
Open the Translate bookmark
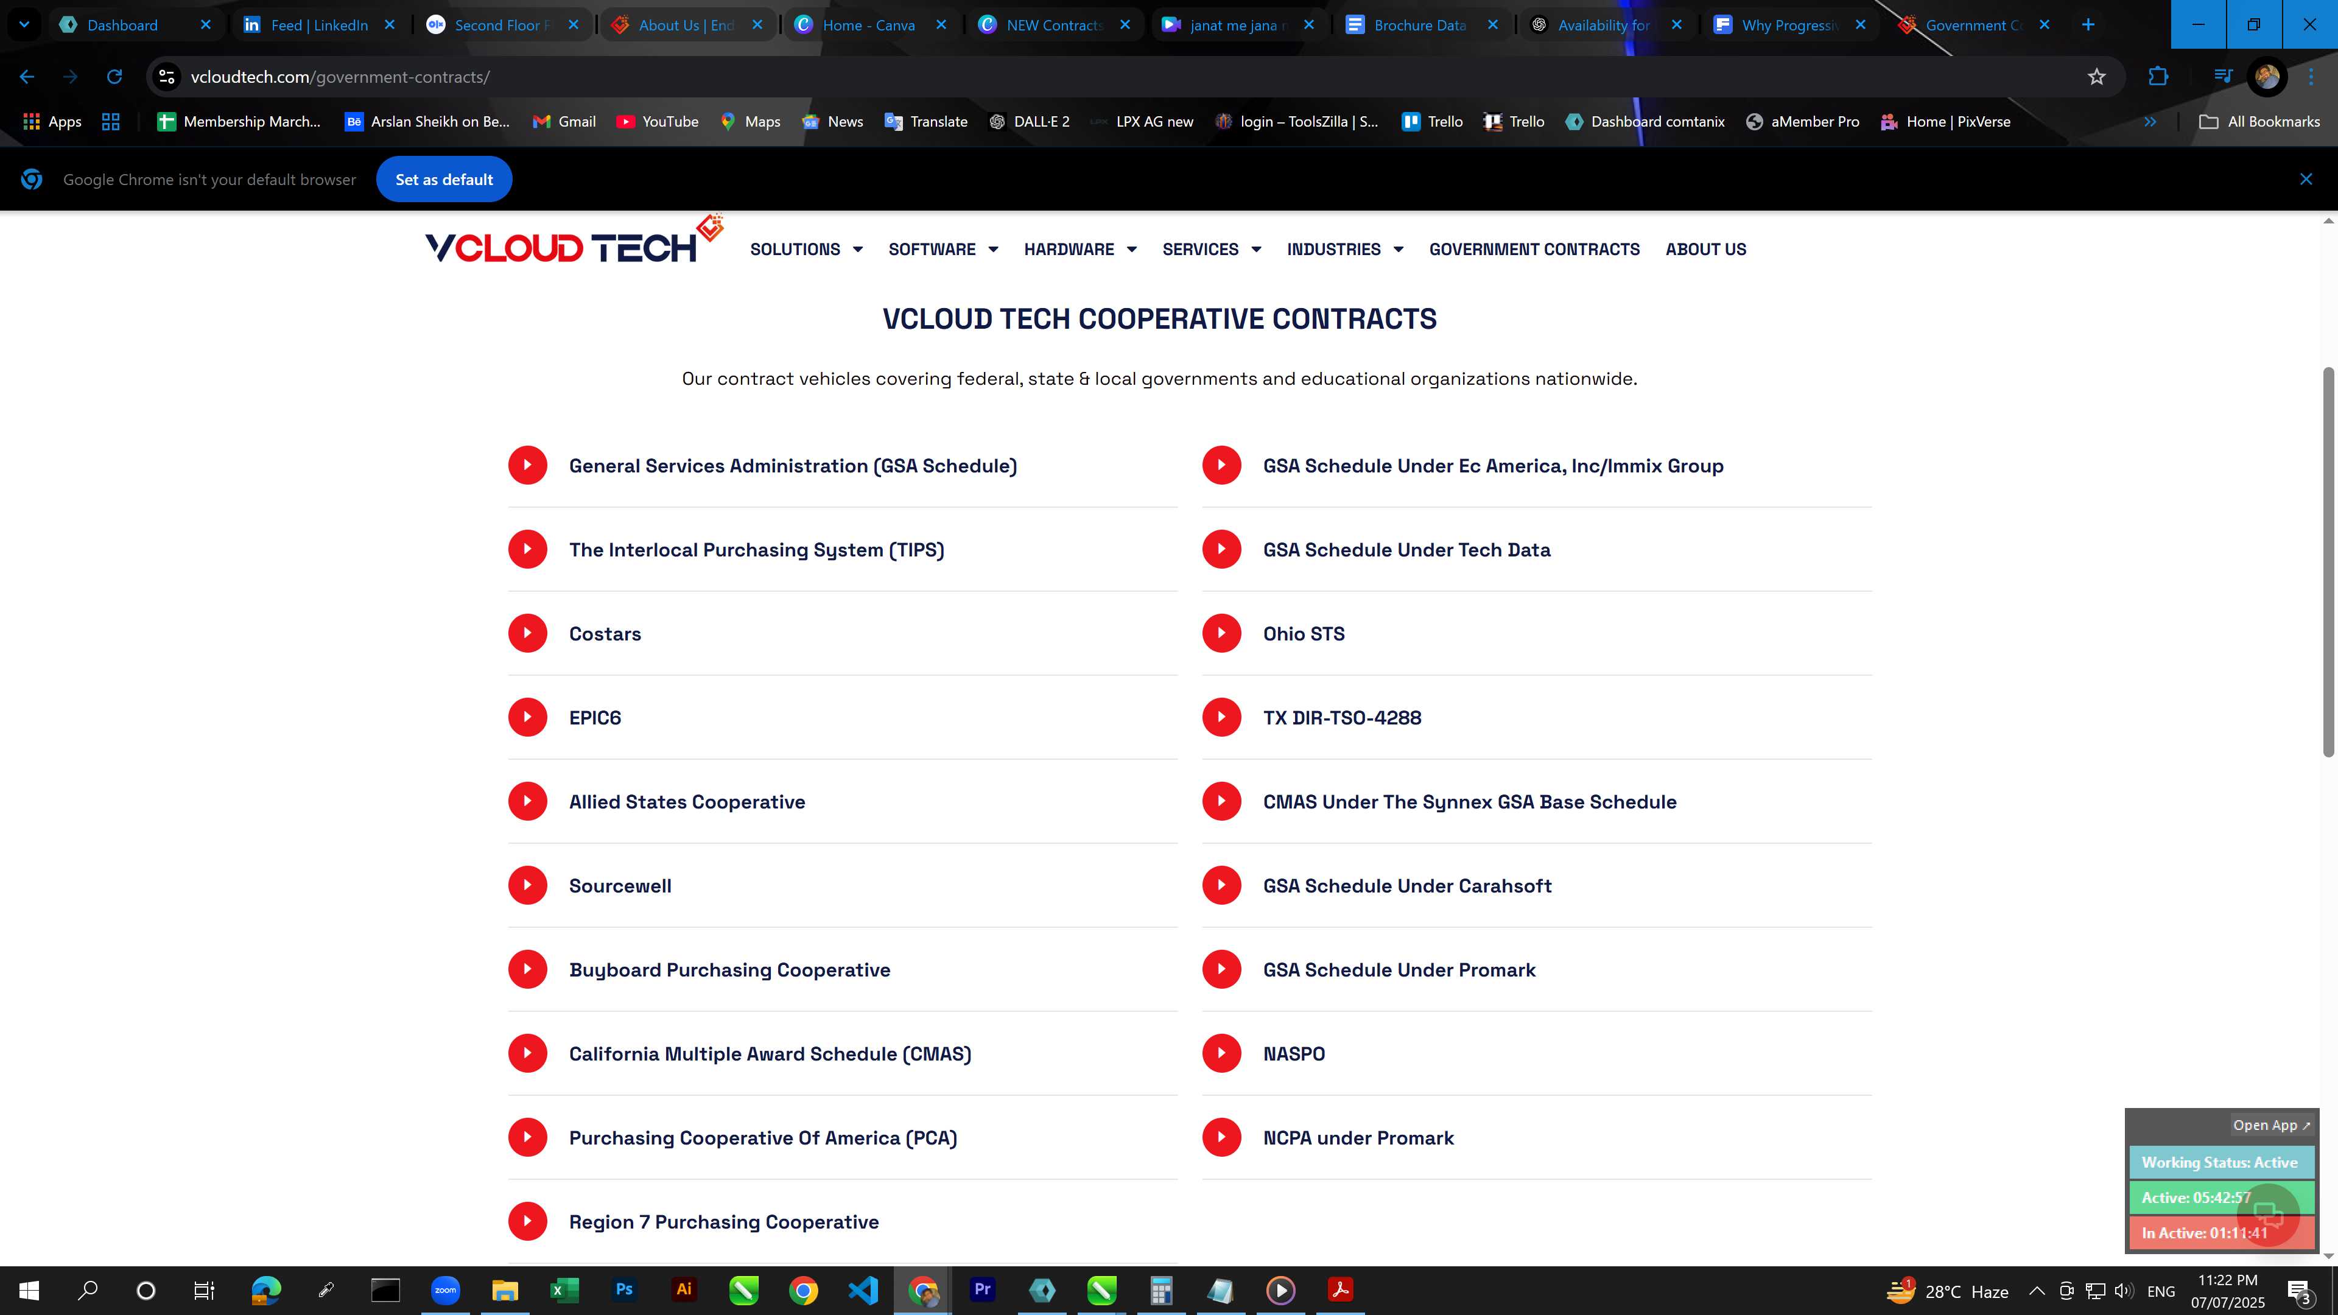tap(925, 122)
